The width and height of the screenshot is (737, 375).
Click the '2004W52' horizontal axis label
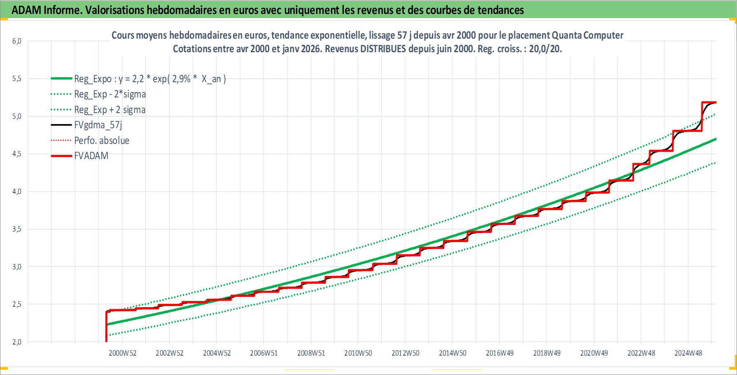click(x=217, y=353)
